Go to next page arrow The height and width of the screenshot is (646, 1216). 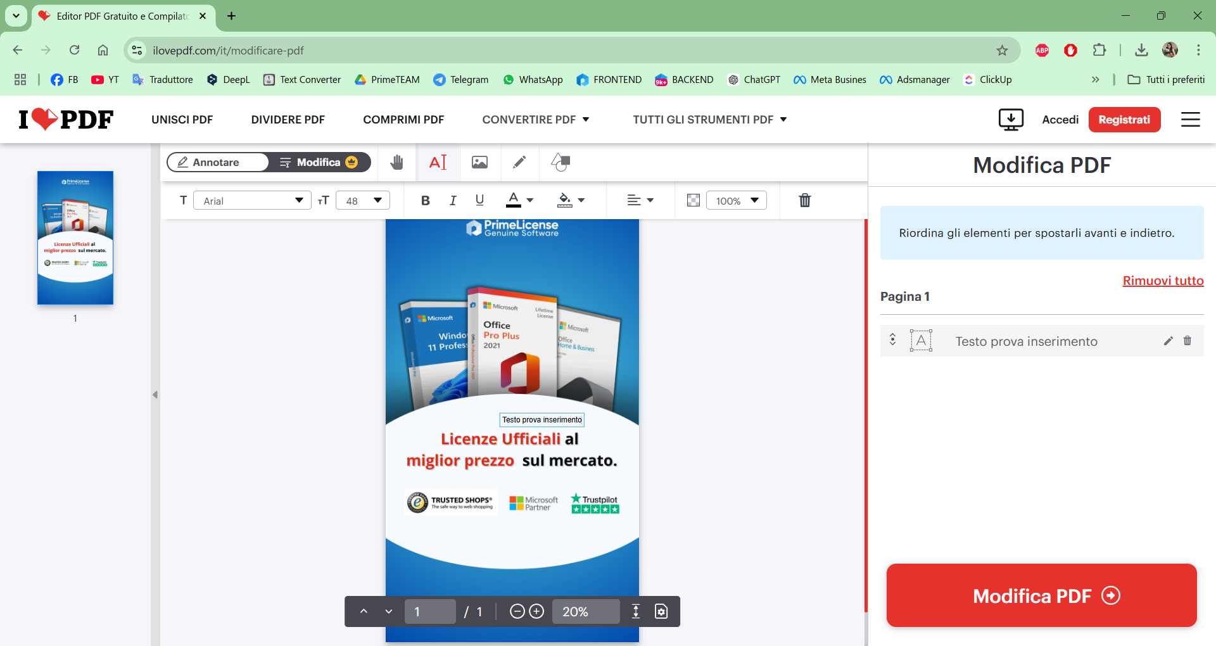pyautogui.click(x=389, y=611)
